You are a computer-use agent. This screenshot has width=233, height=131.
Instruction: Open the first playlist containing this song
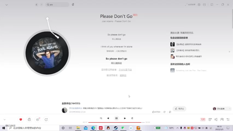click(x=186, y=44)
